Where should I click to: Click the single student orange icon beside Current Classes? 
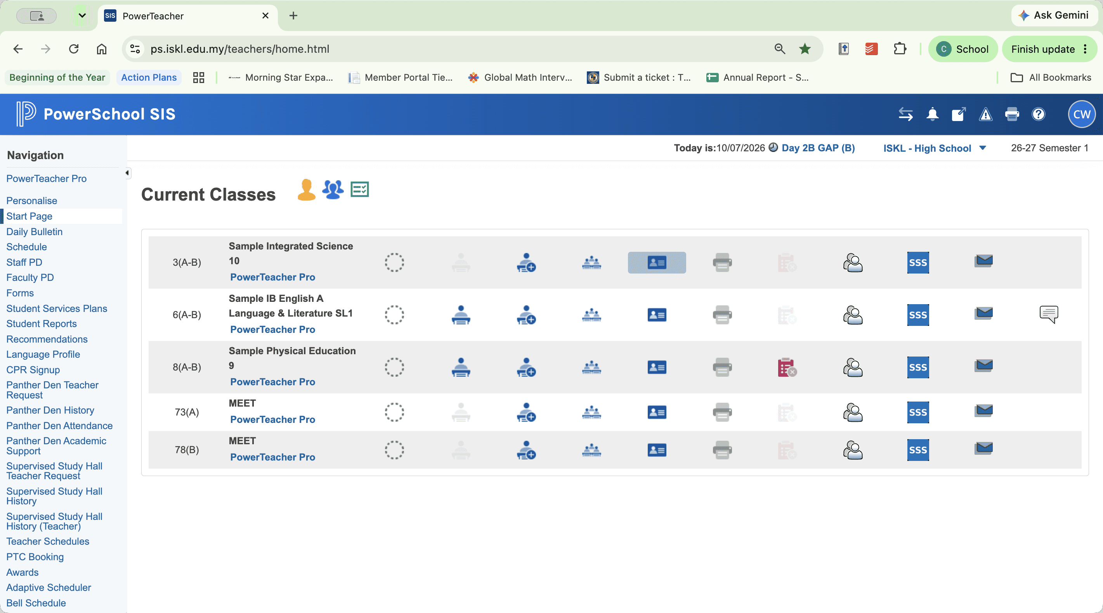pos(306,190)
